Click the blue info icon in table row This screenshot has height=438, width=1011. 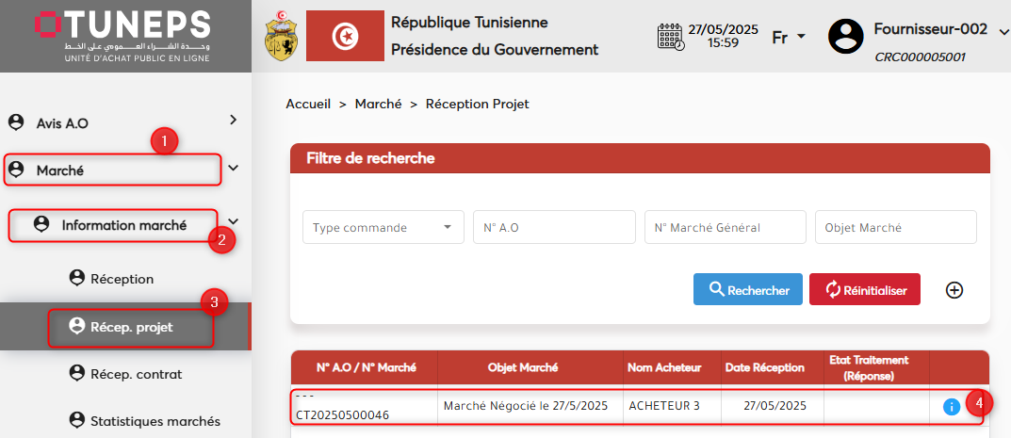point(951,407)
